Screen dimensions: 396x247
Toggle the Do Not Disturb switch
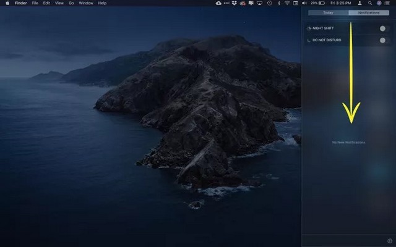385,40
